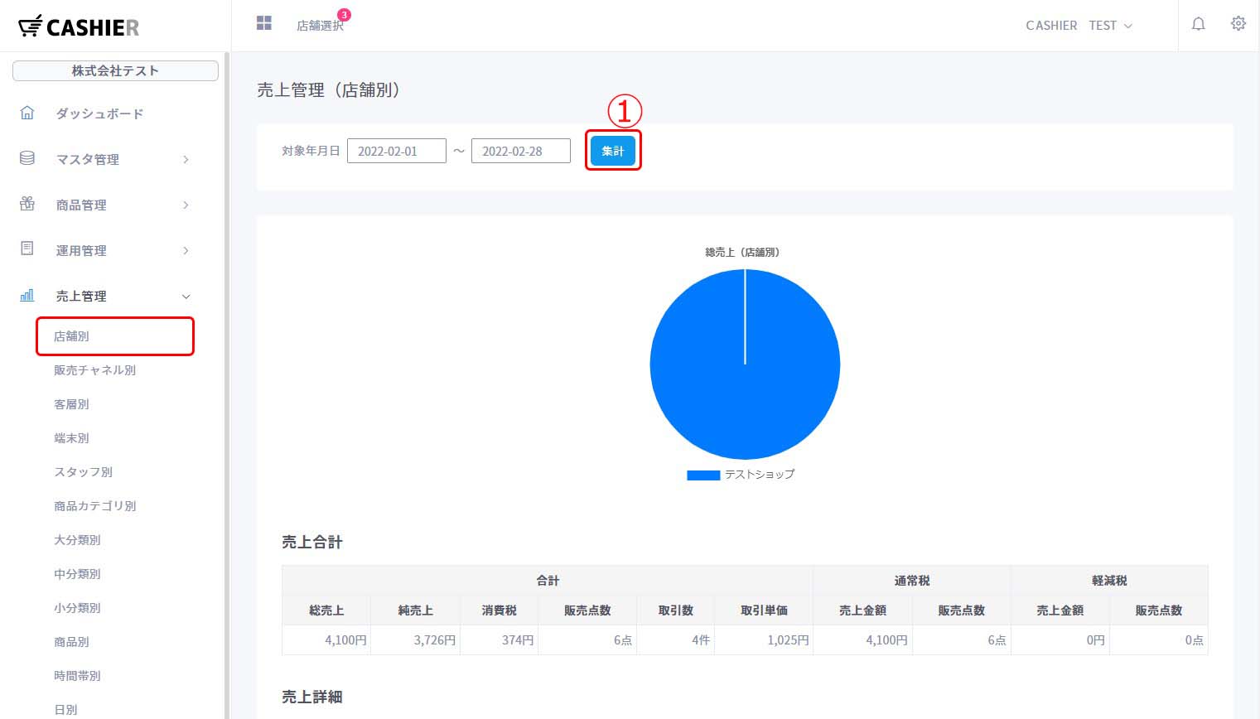Image resolution: width=1260 pixels, height=719 pixels.
Task: Click the 消費税 column header
Action: point(500,610)
